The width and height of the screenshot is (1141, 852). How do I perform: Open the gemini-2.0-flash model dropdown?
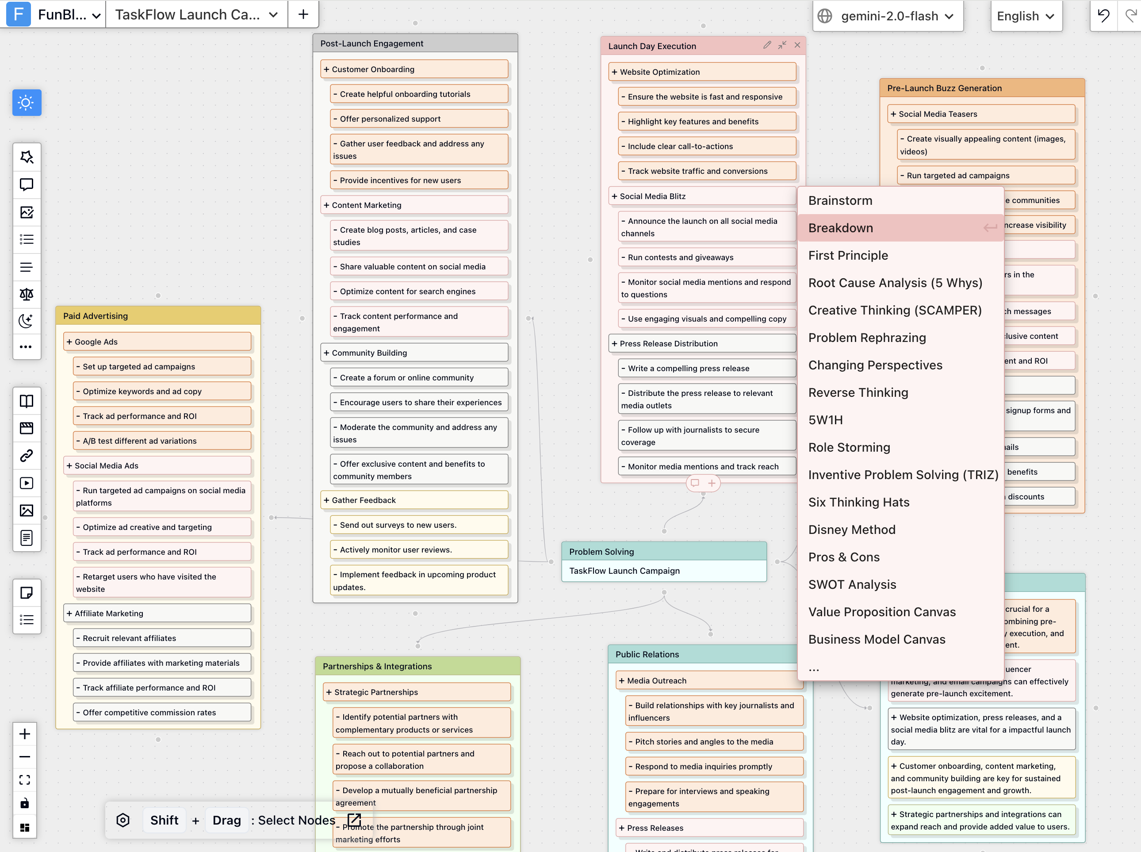click(888, 16)
